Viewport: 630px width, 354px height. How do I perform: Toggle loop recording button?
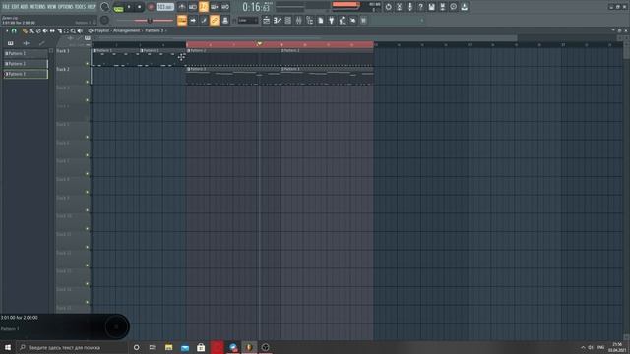tap(225, 7)
